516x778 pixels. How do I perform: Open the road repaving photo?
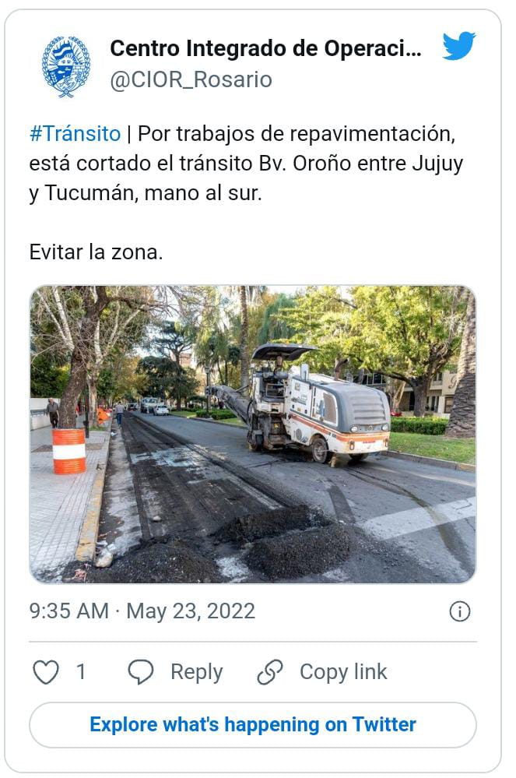253,434
